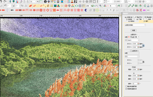
Task: Switch to the Fill stitch tab
Action: pyautogui.click(x=146, y=21)
